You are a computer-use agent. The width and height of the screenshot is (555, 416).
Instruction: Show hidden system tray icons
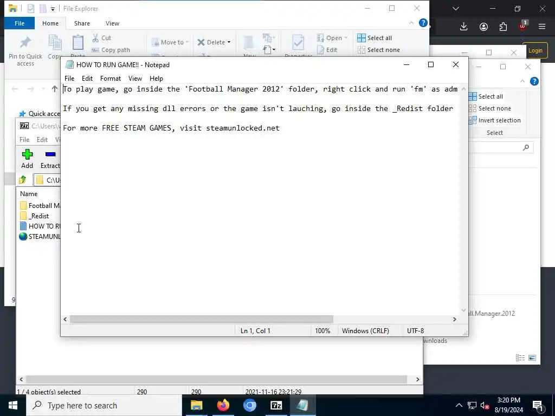coord(459,405)
